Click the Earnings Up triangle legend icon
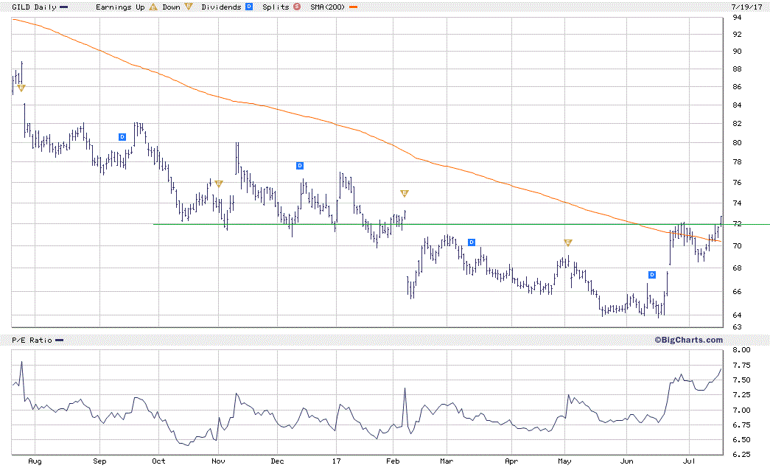The height and width of the screenshot is (468, 770). coord(153,7)
